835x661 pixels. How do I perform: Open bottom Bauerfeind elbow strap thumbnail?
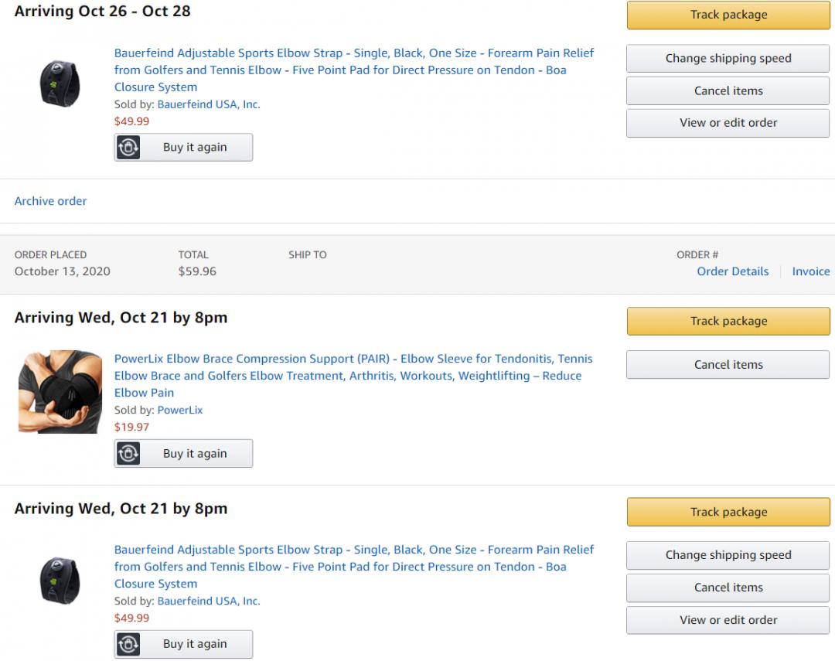coord(60,580)
